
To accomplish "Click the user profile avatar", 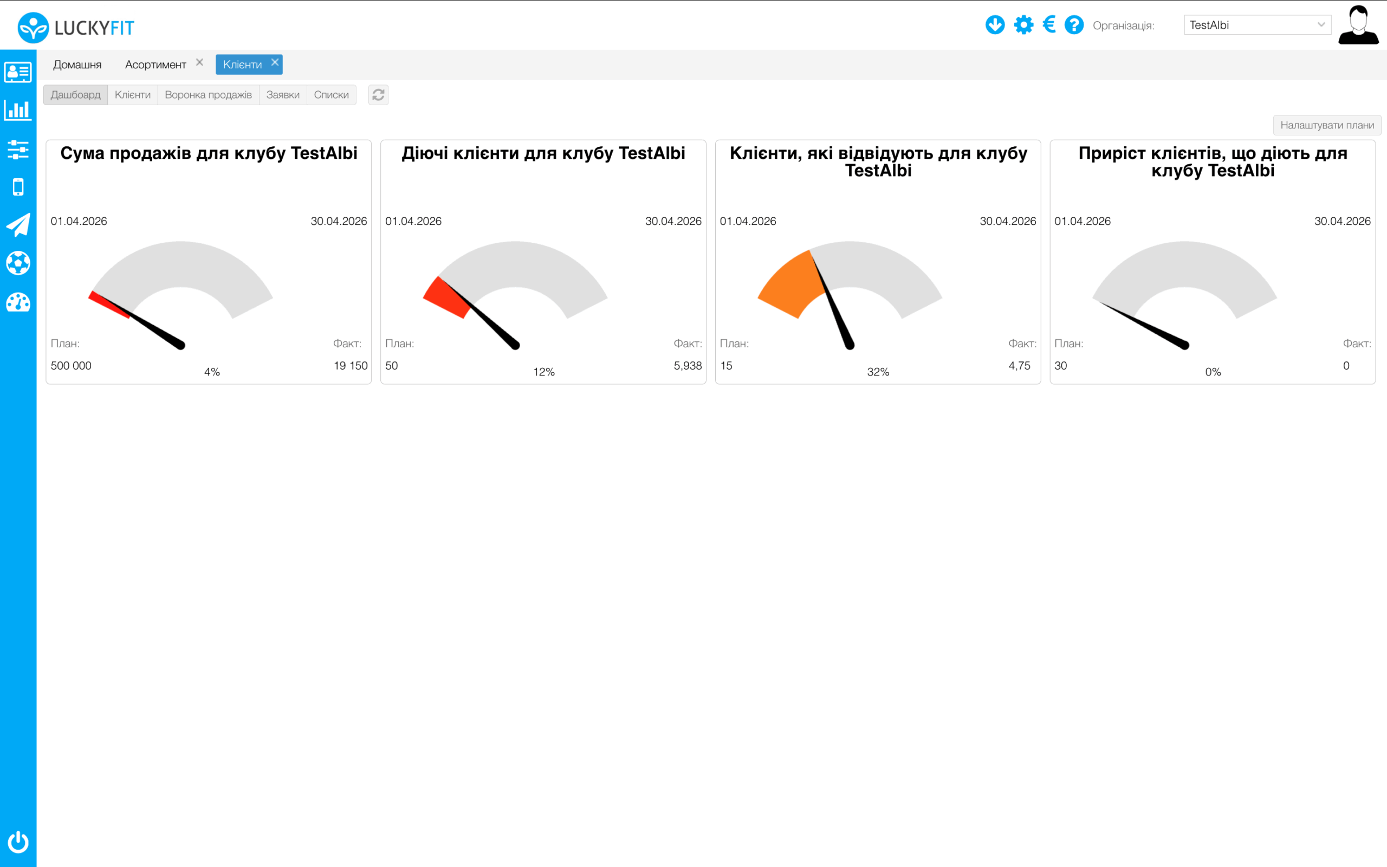I will click(x=1358, y=25).
